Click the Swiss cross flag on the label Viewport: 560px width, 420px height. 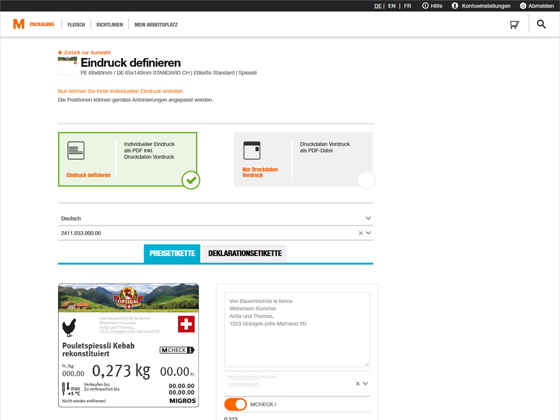(186, 324)
